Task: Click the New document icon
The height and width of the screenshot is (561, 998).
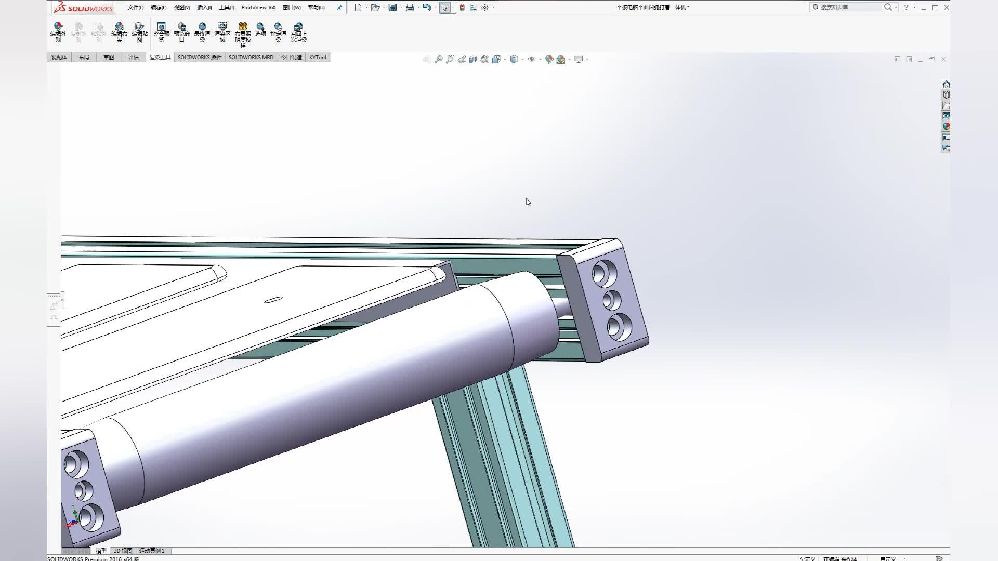Action: [358, 7]
